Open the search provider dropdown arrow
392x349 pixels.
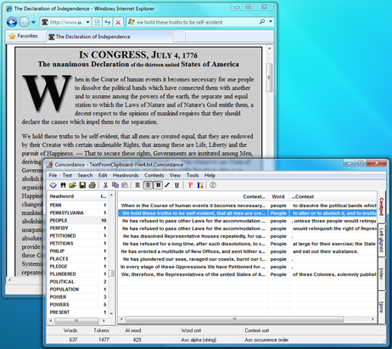[x=271, y=21]
